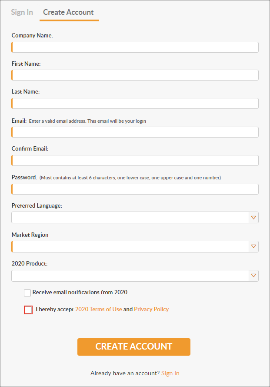Open the Privacy Policy link
270x387 pixels.
(x=151, y=309)
